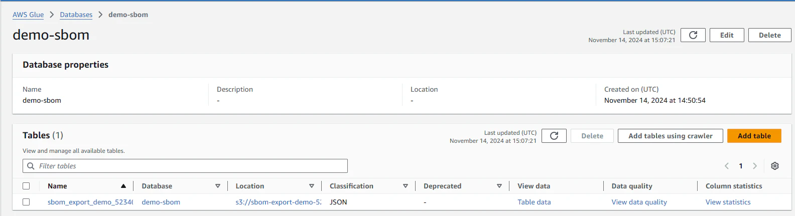The width and height of the screenshot is (795, 216).
Task: Click the demo-sbom page heading
Action: (51, 35)
